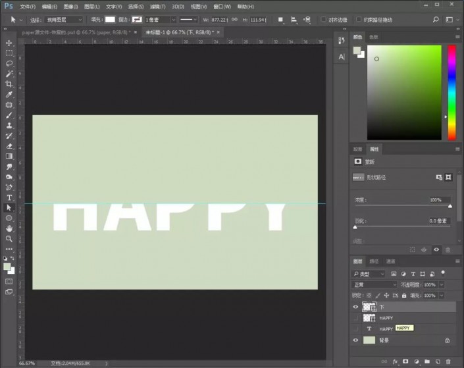Open the 选择 现用图层 dropdown
464x368 pixels.
point(64,20)
